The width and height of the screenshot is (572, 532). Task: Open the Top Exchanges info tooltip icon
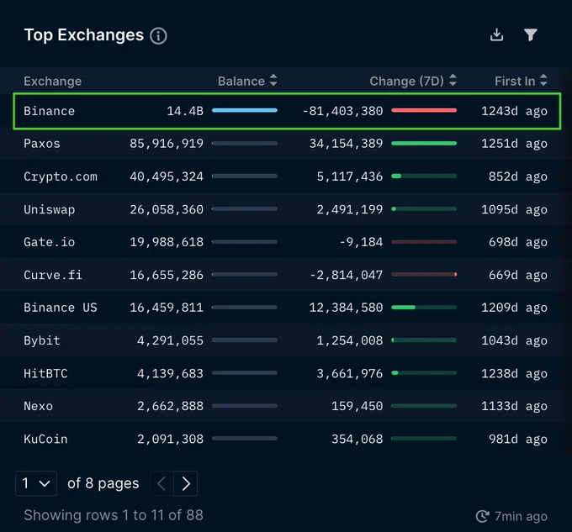point(158,36)
